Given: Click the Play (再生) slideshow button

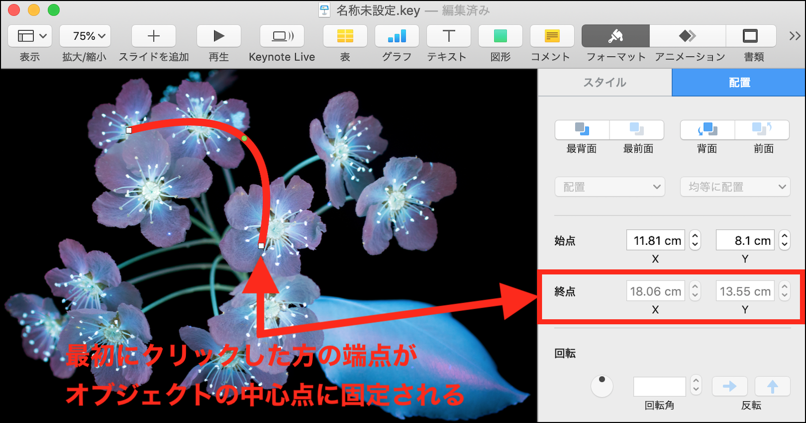Looking at the screenshot, I should point(219,36).
